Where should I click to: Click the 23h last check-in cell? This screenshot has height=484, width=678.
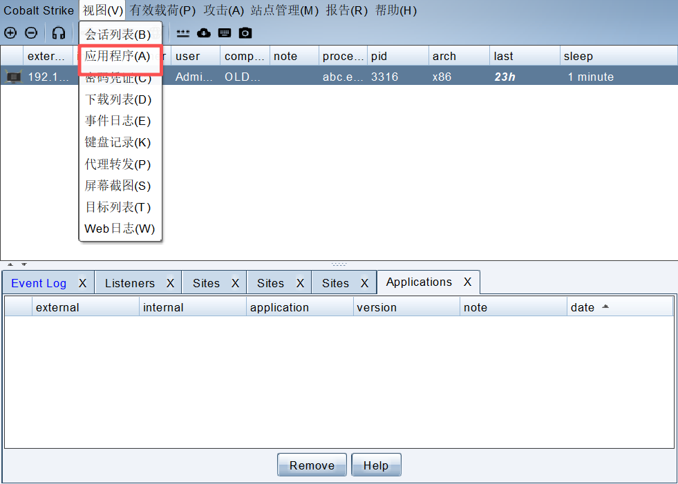[525, 77]
